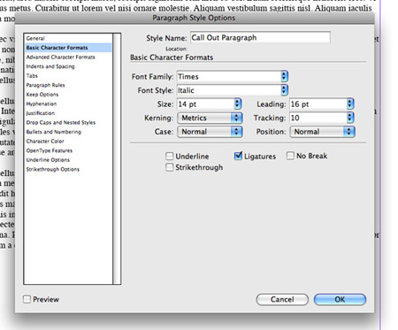398x330 pixels.
Task: Toggle the Preview checkbox
Action: [x=27, y=299]
